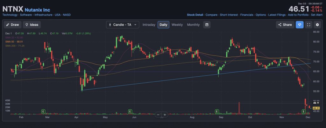Image resolution: width=326 pixels, height=128 pixels.
Task: Select the Monthly timeframe
Action: tap(193, 25)
